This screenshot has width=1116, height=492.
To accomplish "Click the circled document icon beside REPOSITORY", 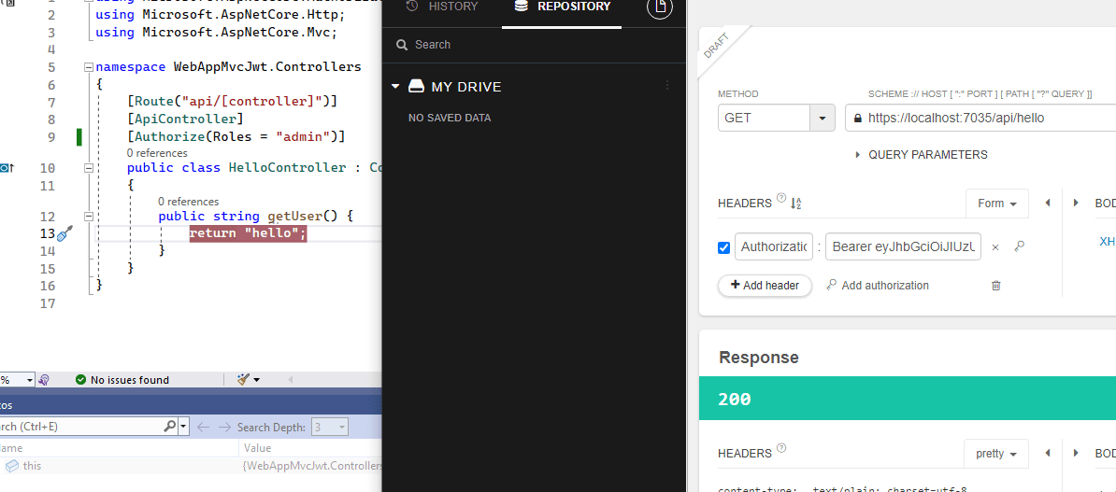I will [660, 7].
